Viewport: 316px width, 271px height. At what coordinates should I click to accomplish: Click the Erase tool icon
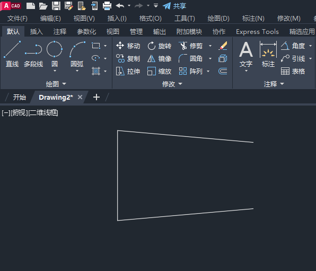[x=223, y=46]
